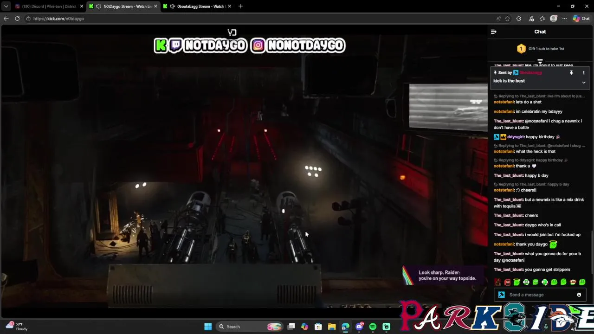Pick the red angry face quick emote
The width and height of the screenshot is (594, 334).
507,282
